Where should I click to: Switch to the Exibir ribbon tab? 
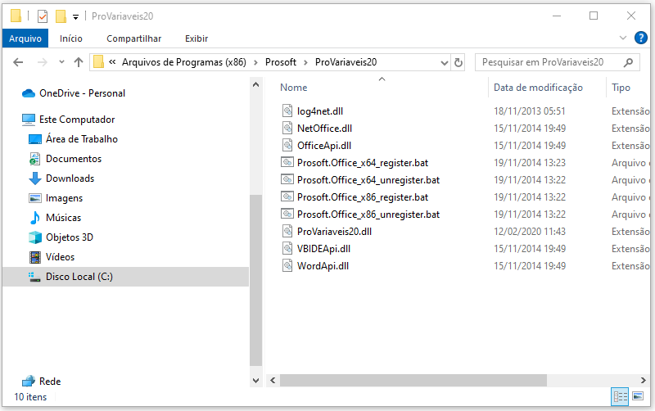tap(196, 38)
